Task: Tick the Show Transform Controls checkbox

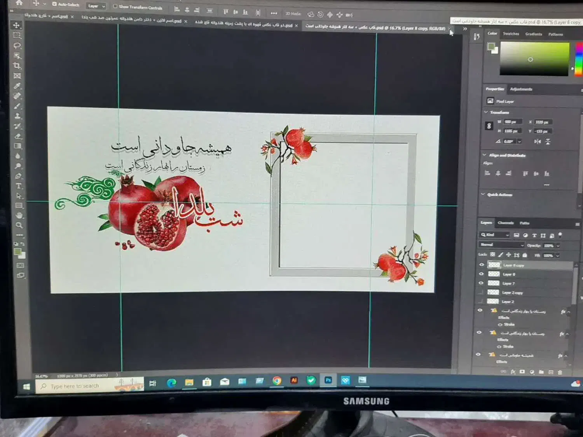Action: coord(115,7)
